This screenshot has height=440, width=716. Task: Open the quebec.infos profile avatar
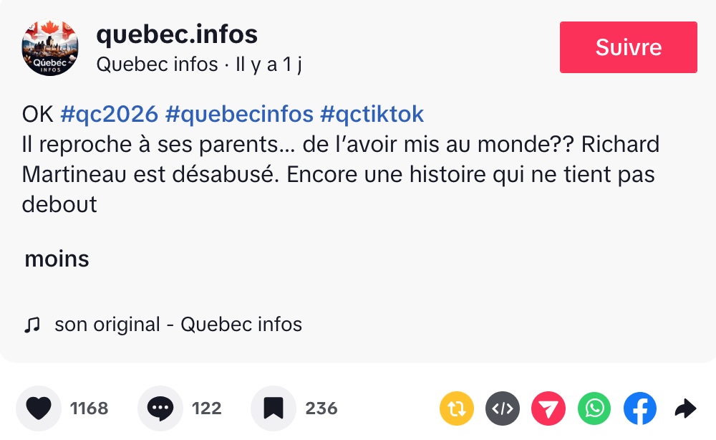point(50,47)
